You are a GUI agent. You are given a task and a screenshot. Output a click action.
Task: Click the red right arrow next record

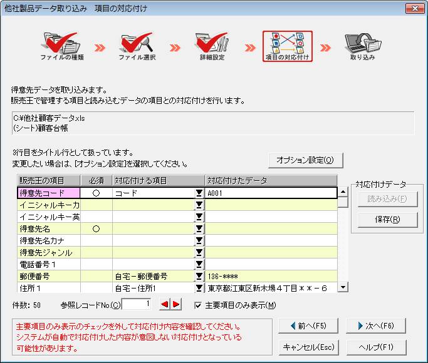(x=176, y=304)
